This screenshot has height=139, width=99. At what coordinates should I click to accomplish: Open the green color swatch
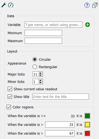point(87,116)
